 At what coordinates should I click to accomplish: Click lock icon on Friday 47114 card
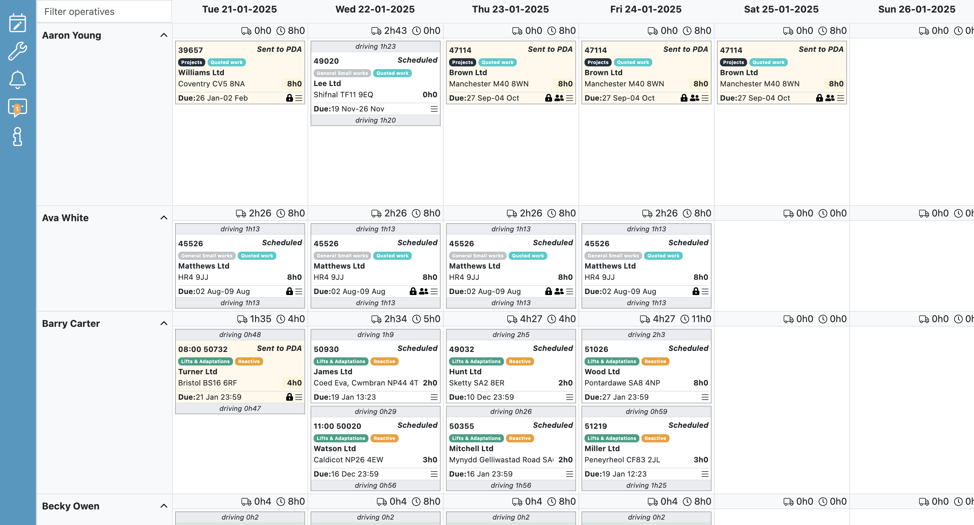tap(684, 98)
